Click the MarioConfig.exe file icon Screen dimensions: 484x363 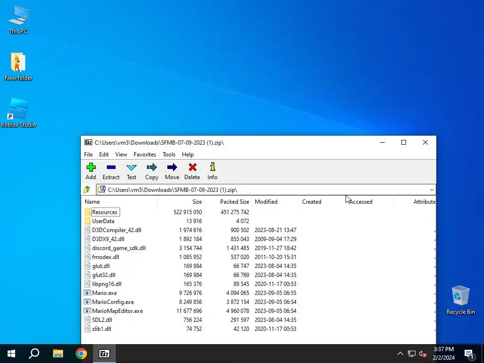pos(87,302)
